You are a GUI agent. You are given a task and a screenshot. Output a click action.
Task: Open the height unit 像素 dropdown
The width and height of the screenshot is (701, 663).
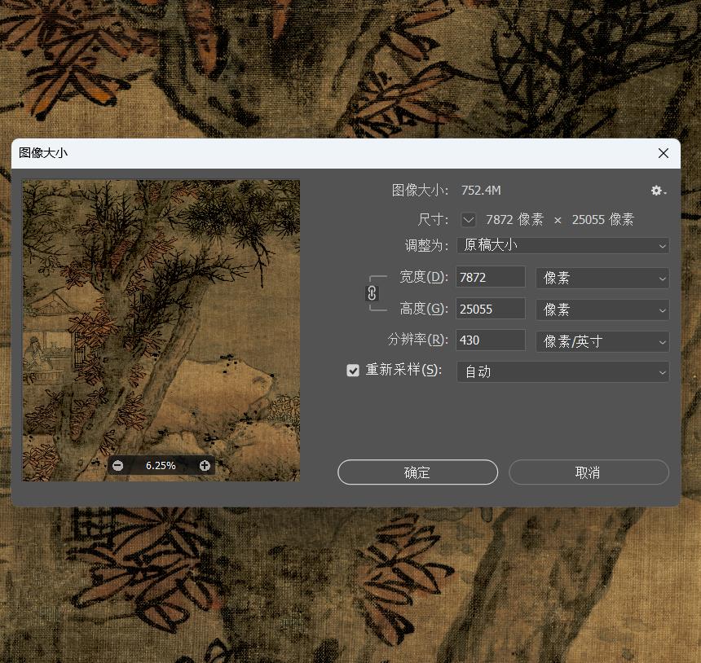pyautogui.click(x=602, y=310)
